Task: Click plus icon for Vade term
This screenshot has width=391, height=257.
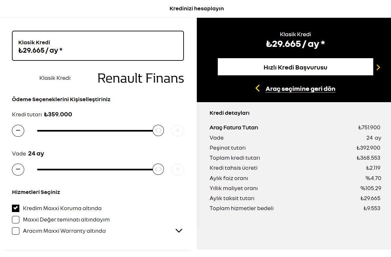Action: click(178, 169)
